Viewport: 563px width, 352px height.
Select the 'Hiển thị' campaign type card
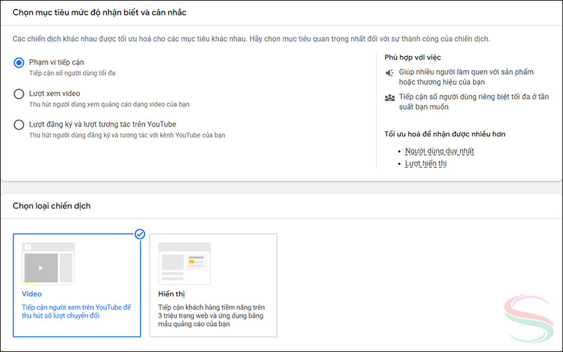(x=212, y=285)
